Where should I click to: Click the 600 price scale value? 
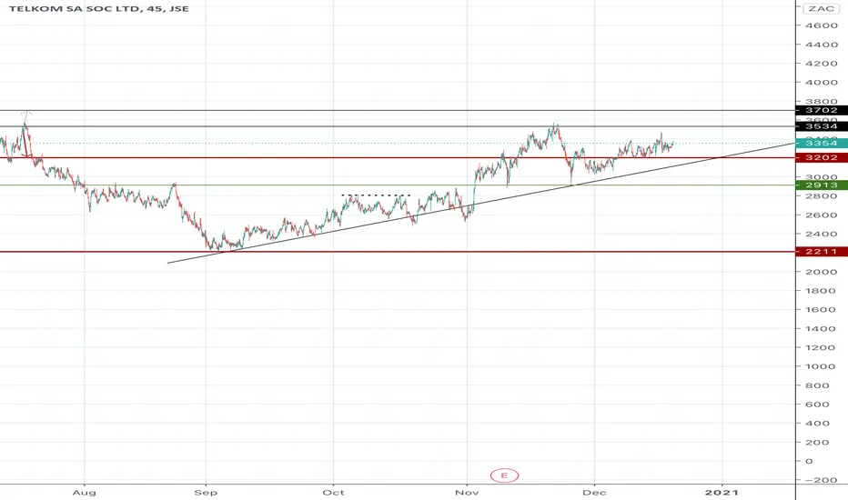[x=818, y=405]
